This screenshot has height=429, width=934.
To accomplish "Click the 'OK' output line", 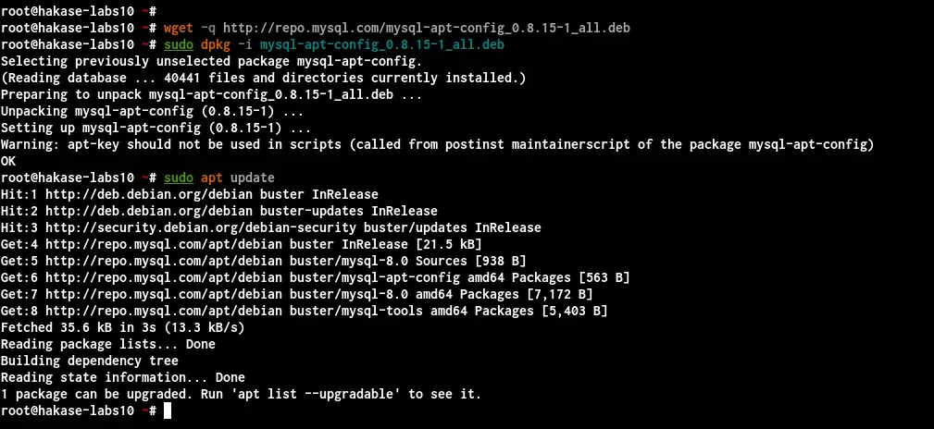I will 8,161.
